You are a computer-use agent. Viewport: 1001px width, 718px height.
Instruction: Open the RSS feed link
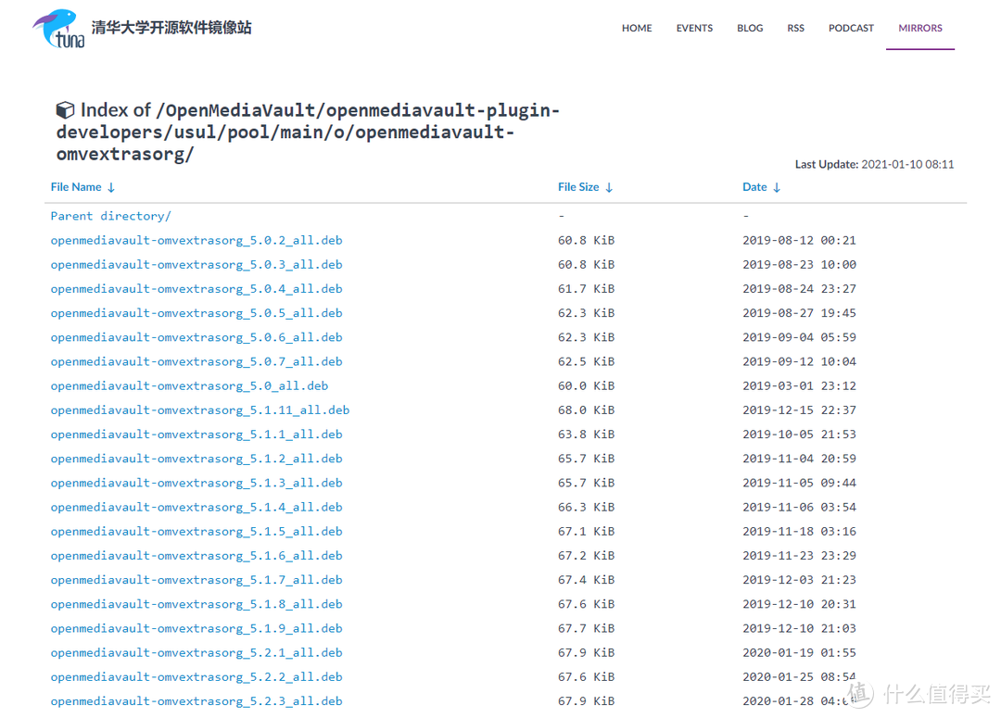tap(795, 28)
